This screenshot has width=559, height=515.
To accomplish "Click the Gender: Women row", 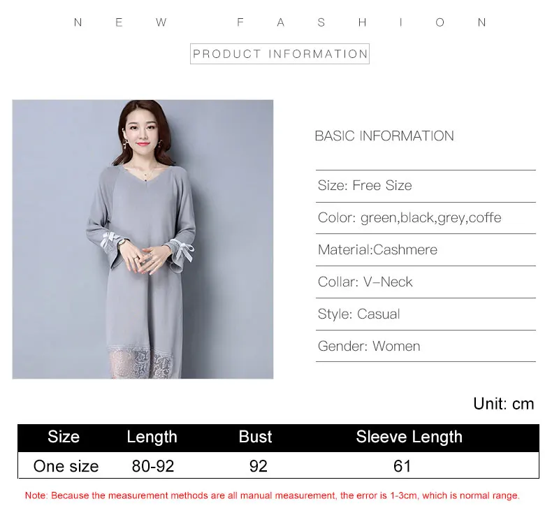I will 426,346.
